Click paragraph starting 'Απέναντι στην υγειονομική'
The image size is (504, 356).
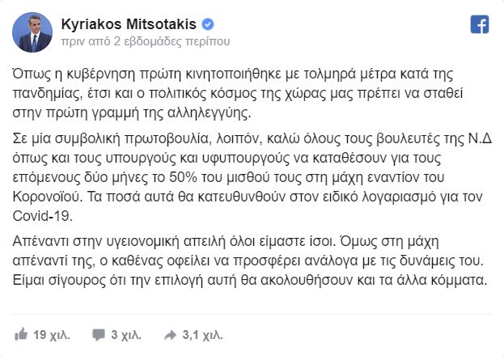pyautogui.click(x=250, y=261)
